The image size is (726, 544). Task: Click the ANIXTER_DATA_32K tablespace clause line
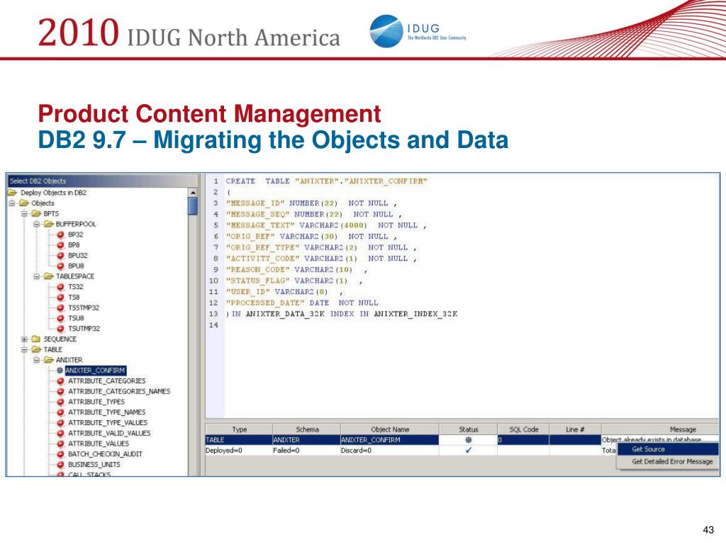tap(342, 314)
